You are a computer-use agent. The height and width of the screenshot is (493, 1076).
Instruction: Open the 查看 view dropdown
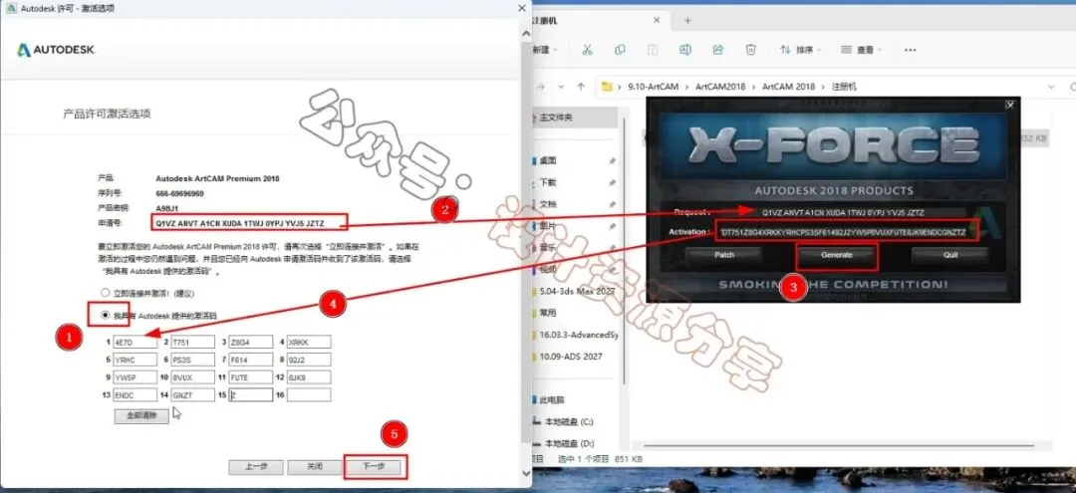861,50
